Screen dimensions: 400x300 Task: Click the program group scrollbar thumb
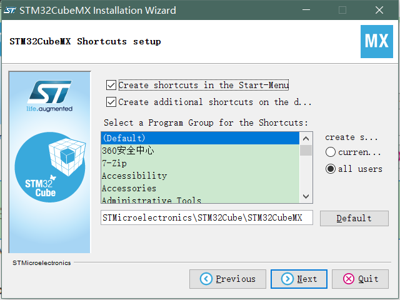(x=306, y=150)
